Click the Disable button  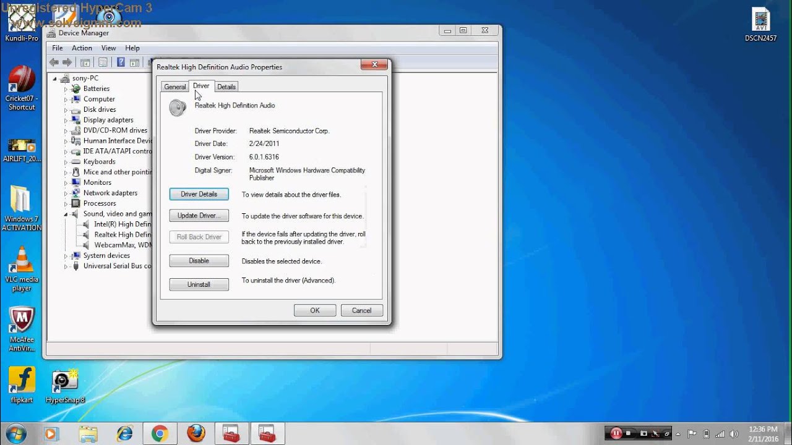point(199,261)
